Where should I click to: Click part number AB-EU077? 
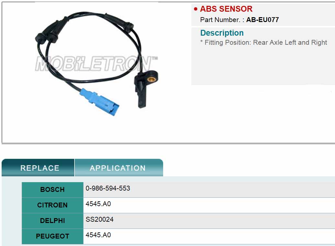pyautogui.click(x=262, y=20)
